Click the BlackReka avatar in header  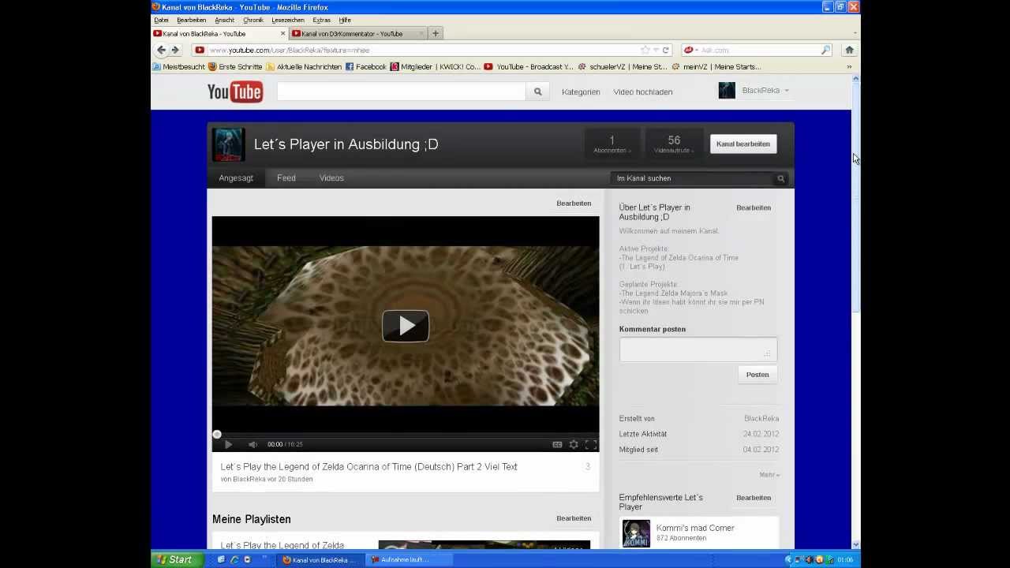(x=727, y=91)
